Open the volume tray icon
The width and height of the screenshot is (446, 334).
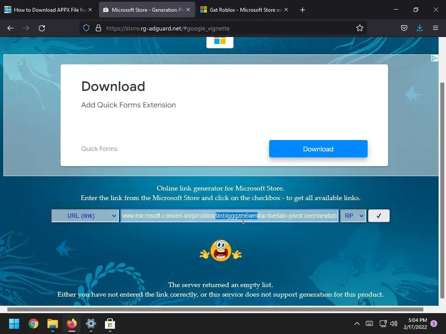[394, 324]
